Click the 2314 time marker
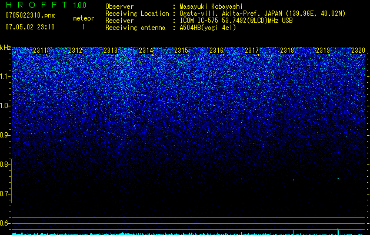Image resolution: width=370 pixels, height=235 pixels. 146,51
